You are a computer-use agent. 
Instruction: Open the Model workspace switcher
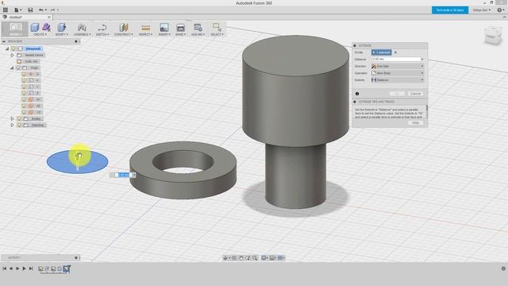tap(15, 29)
